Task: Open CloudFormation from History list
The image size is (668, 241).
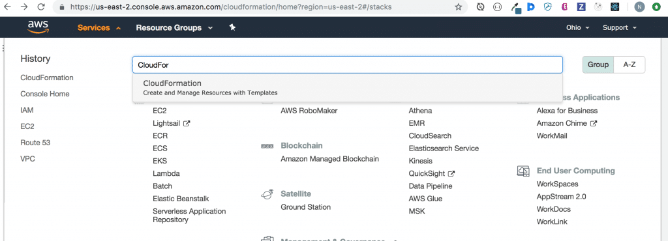Action: click(47, 78)
